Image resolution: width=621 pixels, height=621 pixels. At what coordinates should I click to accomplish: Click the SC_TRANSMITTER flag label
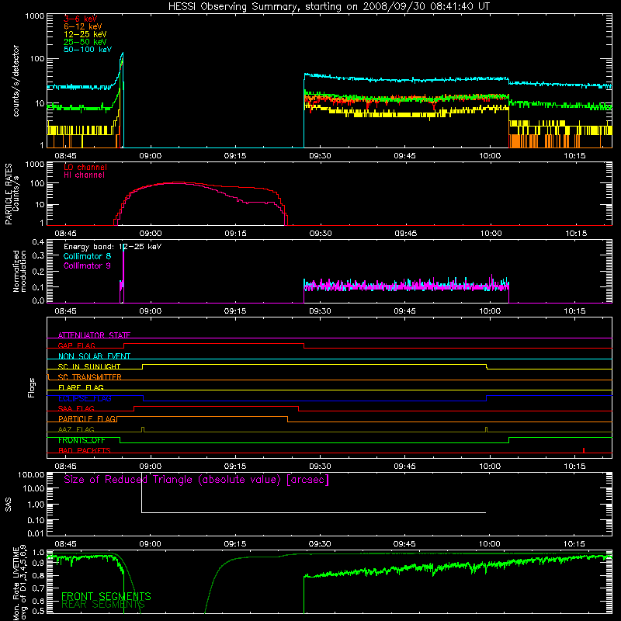click(x=89, y=377)
